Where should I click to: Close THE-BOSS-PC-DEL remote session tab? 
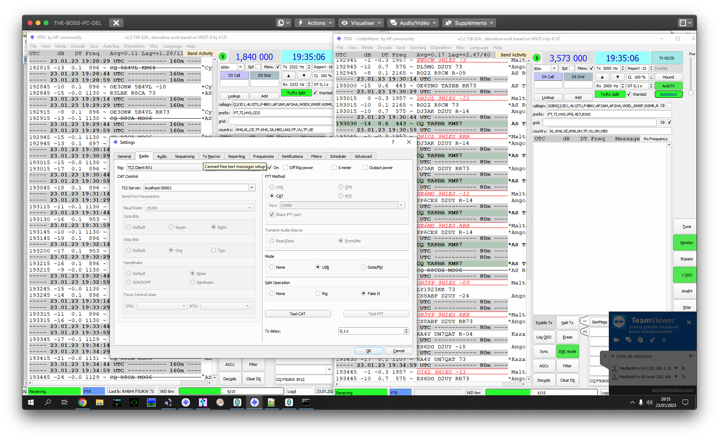point(116,23)
